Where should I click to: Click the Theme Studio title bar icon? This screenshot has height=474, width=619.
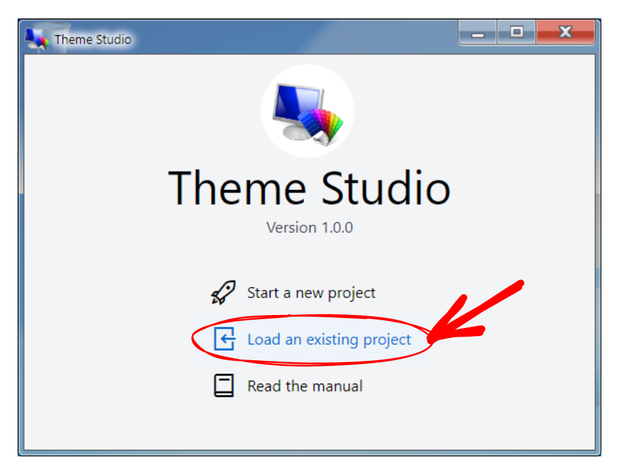(x=37, y=39)
